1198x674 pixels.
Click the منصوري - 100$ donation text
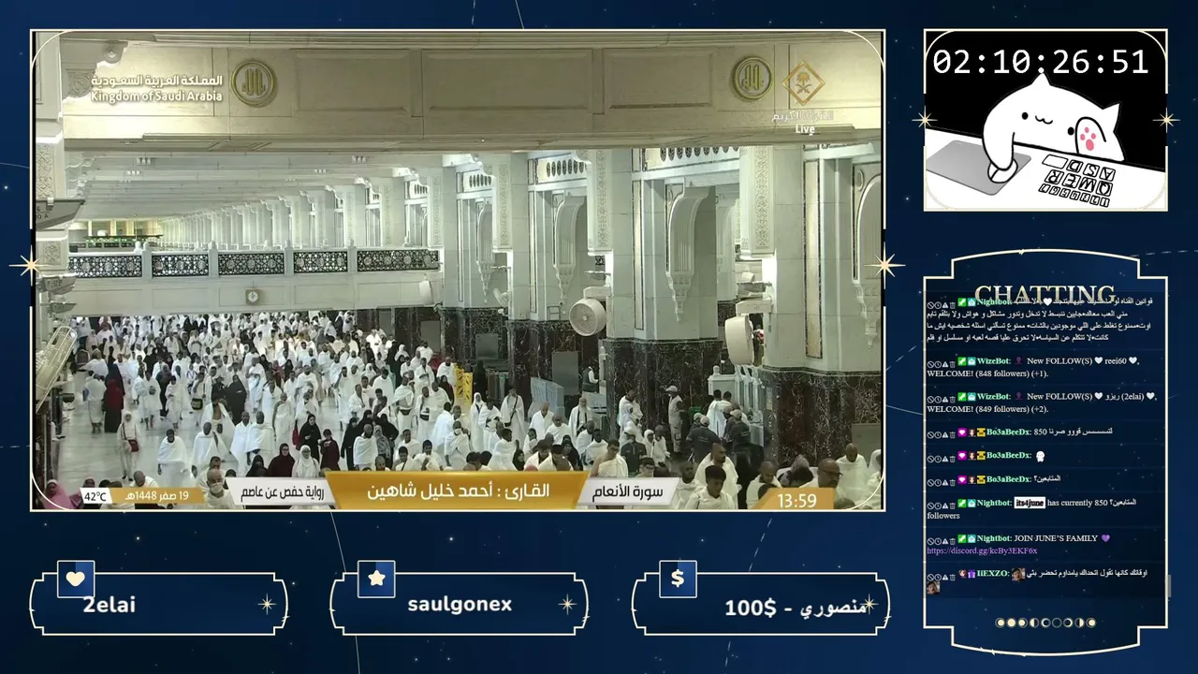796,608
